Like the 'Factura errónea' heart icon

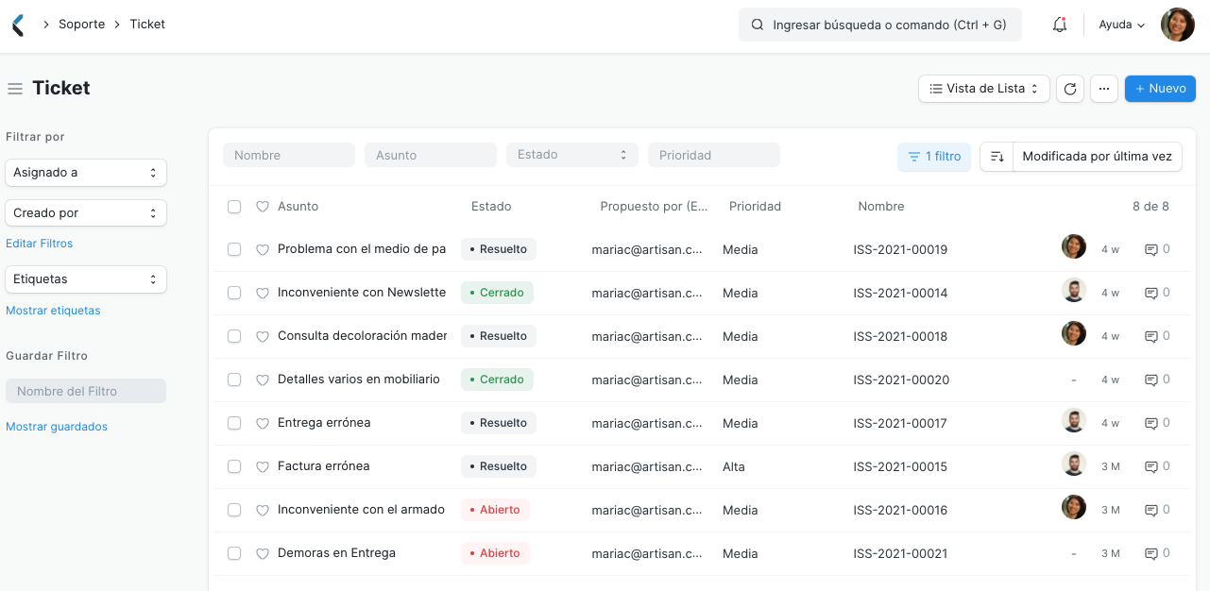(x=263, y=467)
